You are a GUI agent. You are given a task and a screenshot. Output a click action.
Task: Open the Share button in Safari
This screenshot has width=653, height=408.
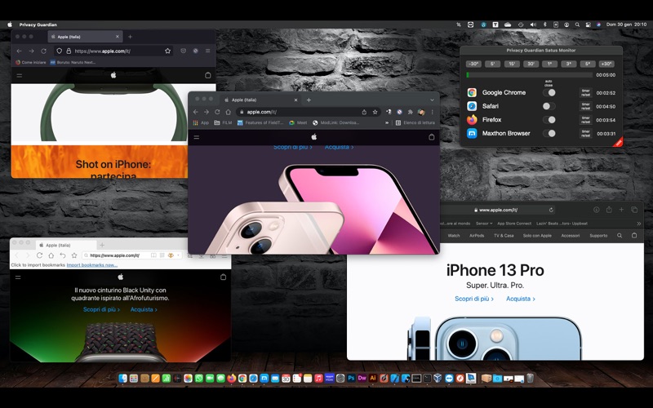(x=609, y=210)
